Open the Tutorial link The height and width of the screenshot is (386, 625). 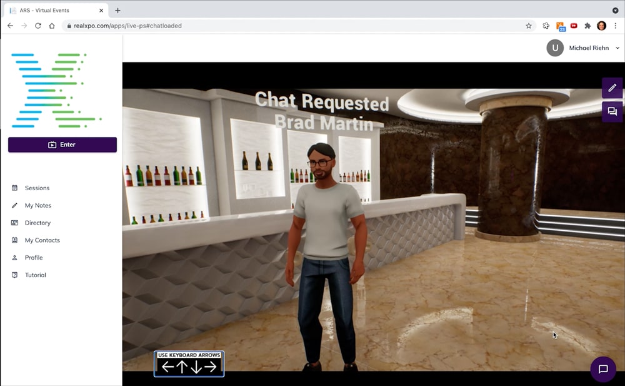click(35, 275)
